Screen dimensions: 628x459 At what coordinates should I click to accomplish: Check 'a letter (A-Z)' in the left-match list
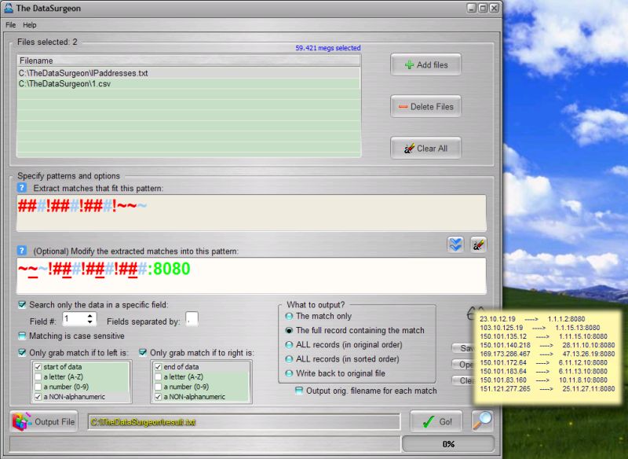(38, 376)
